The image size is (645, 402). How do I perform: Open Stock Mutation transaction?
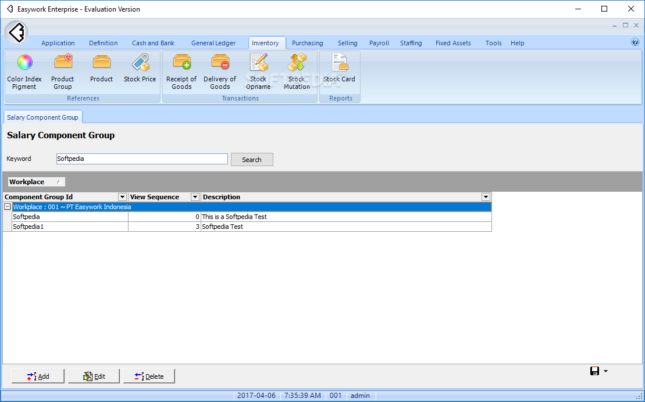click(x=297, y=72)
